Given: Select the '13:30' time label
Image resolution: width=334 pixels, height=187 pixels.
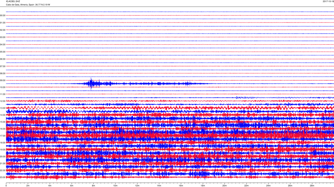Looking at the screenshot, I should point(3,108).
